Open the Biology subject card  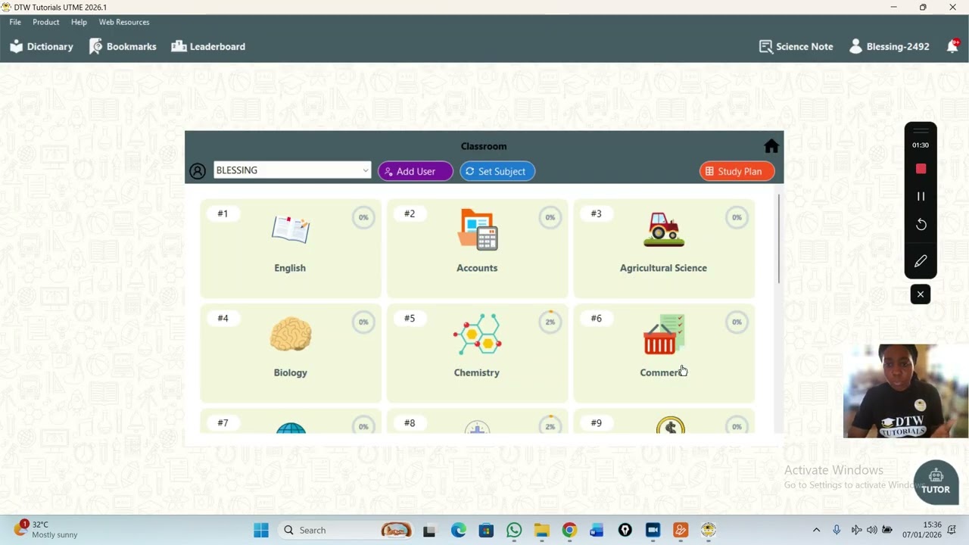click(x=291, y=353)
